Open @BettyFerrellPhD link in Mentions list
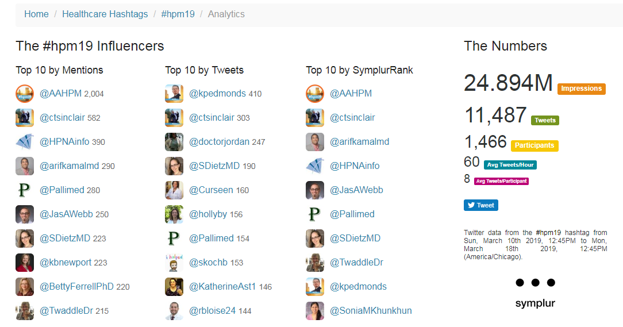Viewport: 623px width, 327px height. coord(76,286)
